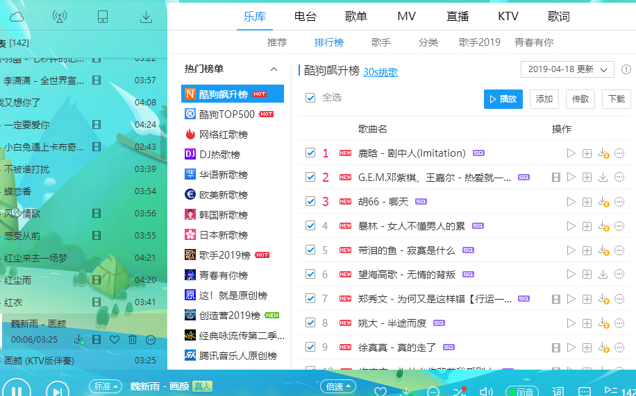Open the phone device icon
636x396 pixels.
103,17
